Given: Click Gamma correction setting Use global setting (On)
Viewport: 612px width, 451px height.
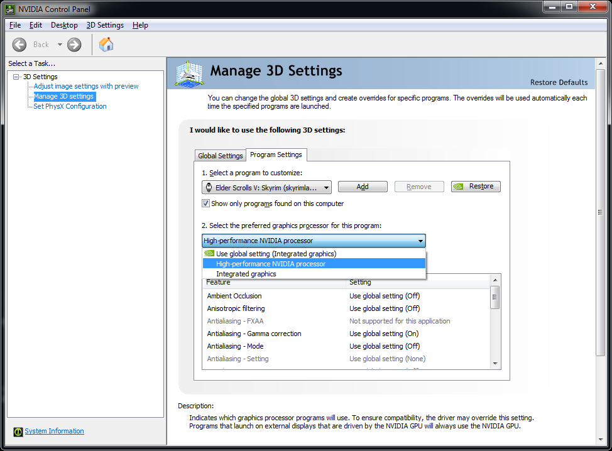Looking at the screenshot, I should pos(384,334).
